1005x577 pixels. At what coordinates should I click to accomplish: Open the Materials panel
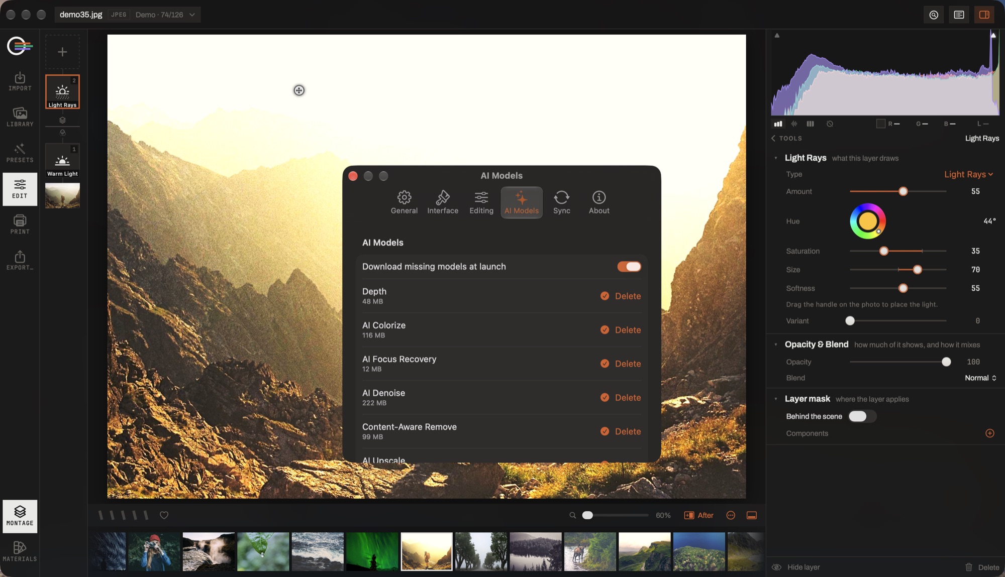[x=20, y=551]
